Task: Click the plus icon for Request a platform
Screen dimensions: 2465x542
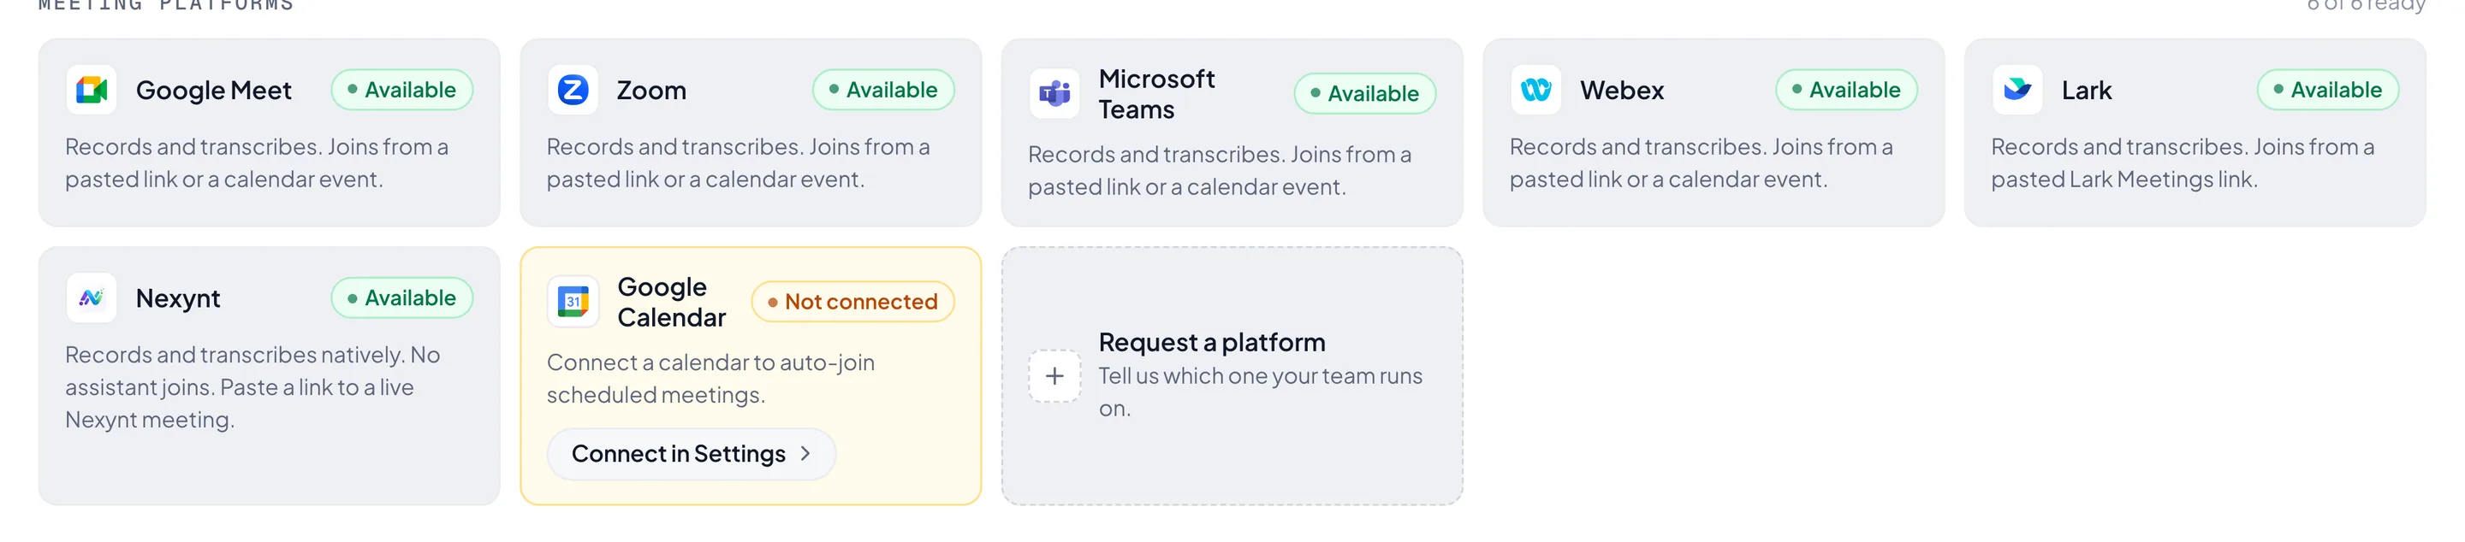Action: pyautogui.click(x=1054, y=375)
